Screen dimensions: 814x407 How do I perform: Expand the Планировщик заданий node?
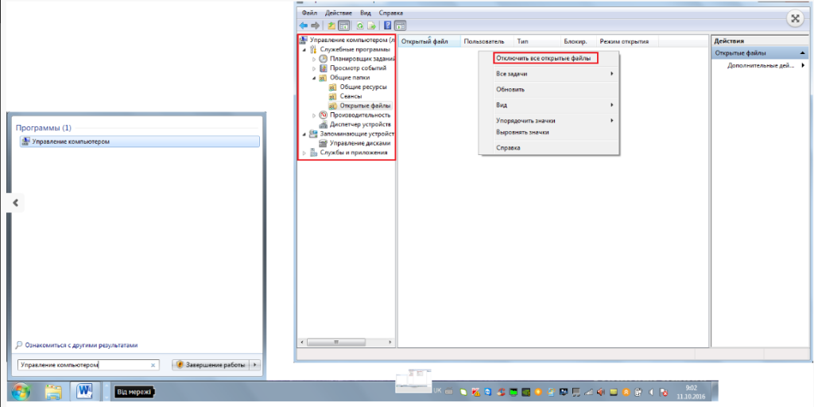point(314,59)
